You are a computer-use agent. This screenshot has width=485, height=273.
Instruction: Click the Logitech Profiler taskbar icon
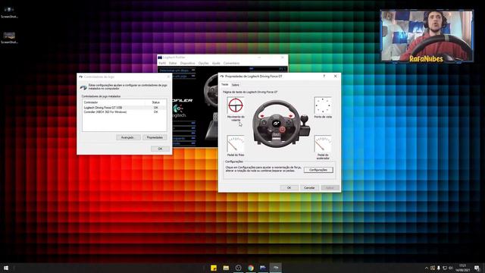point(263,268)
